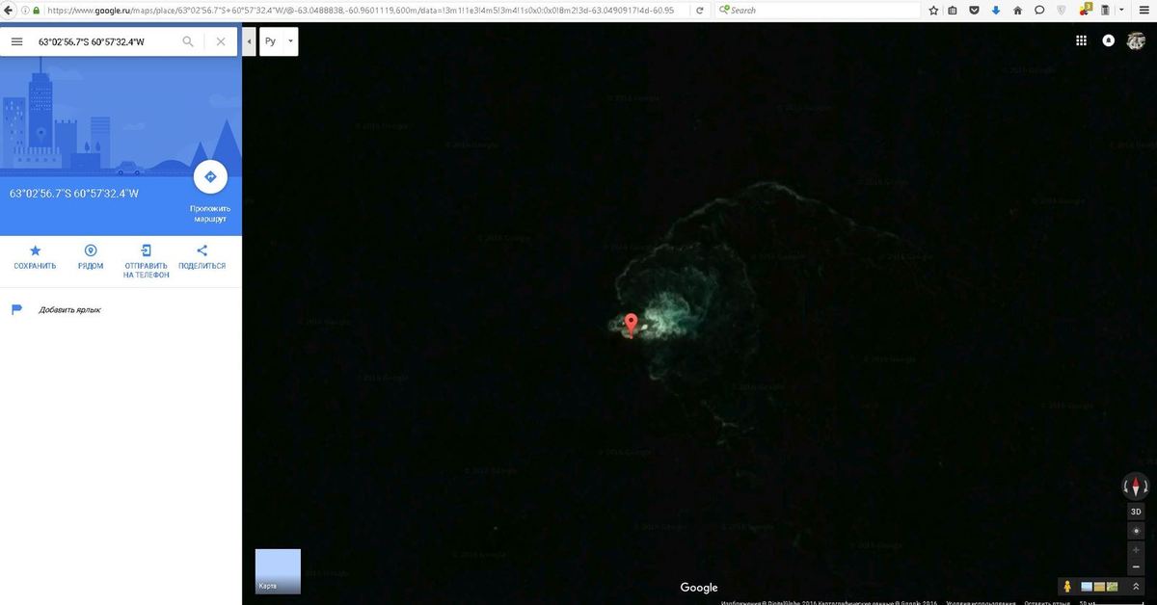Show my location on the map
Screen dimensions: 1157x605
click(x=1136, y=532)
